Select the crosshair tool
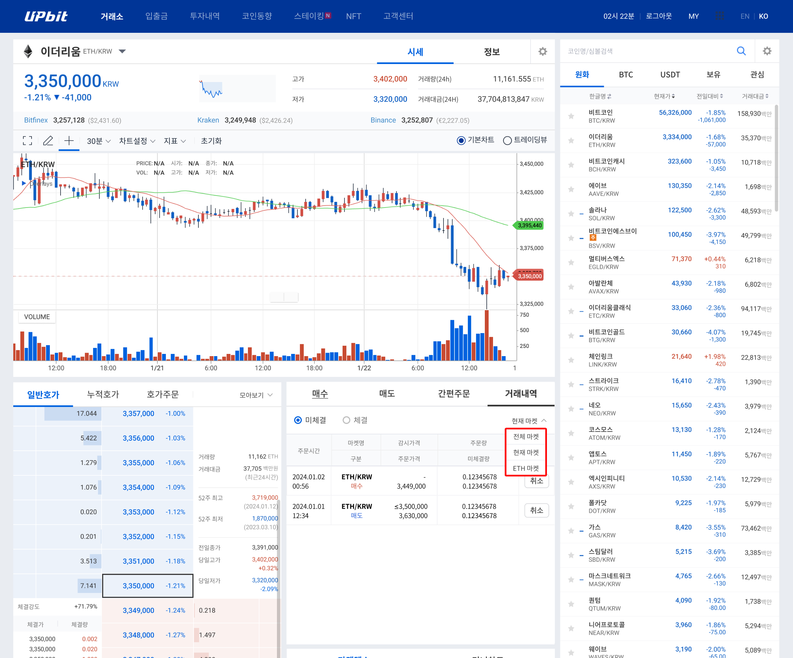Screen dimensions: 793x658 click(x=69, y=140)
